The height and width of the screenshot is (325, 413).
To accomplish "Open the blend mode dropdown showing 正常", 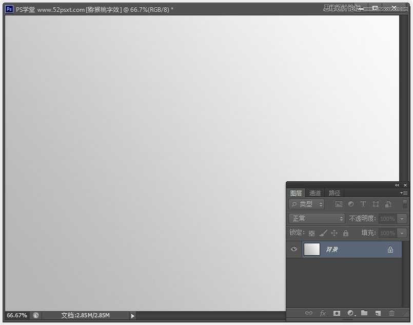I will (316, 218).
